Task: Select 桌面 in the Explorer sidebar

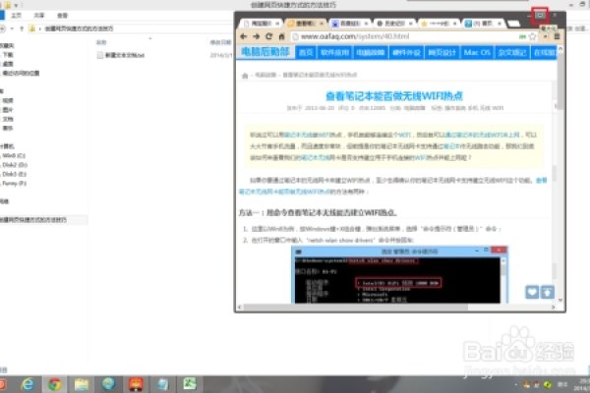Action: pos(8,64)
